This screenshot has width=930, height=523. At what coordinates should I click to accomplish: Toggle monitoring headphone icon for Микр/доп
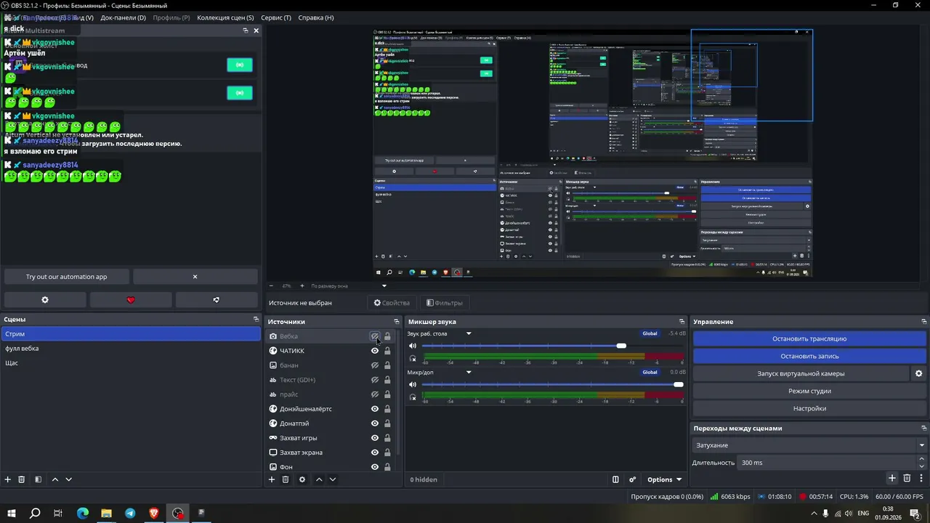click(413, 397)
